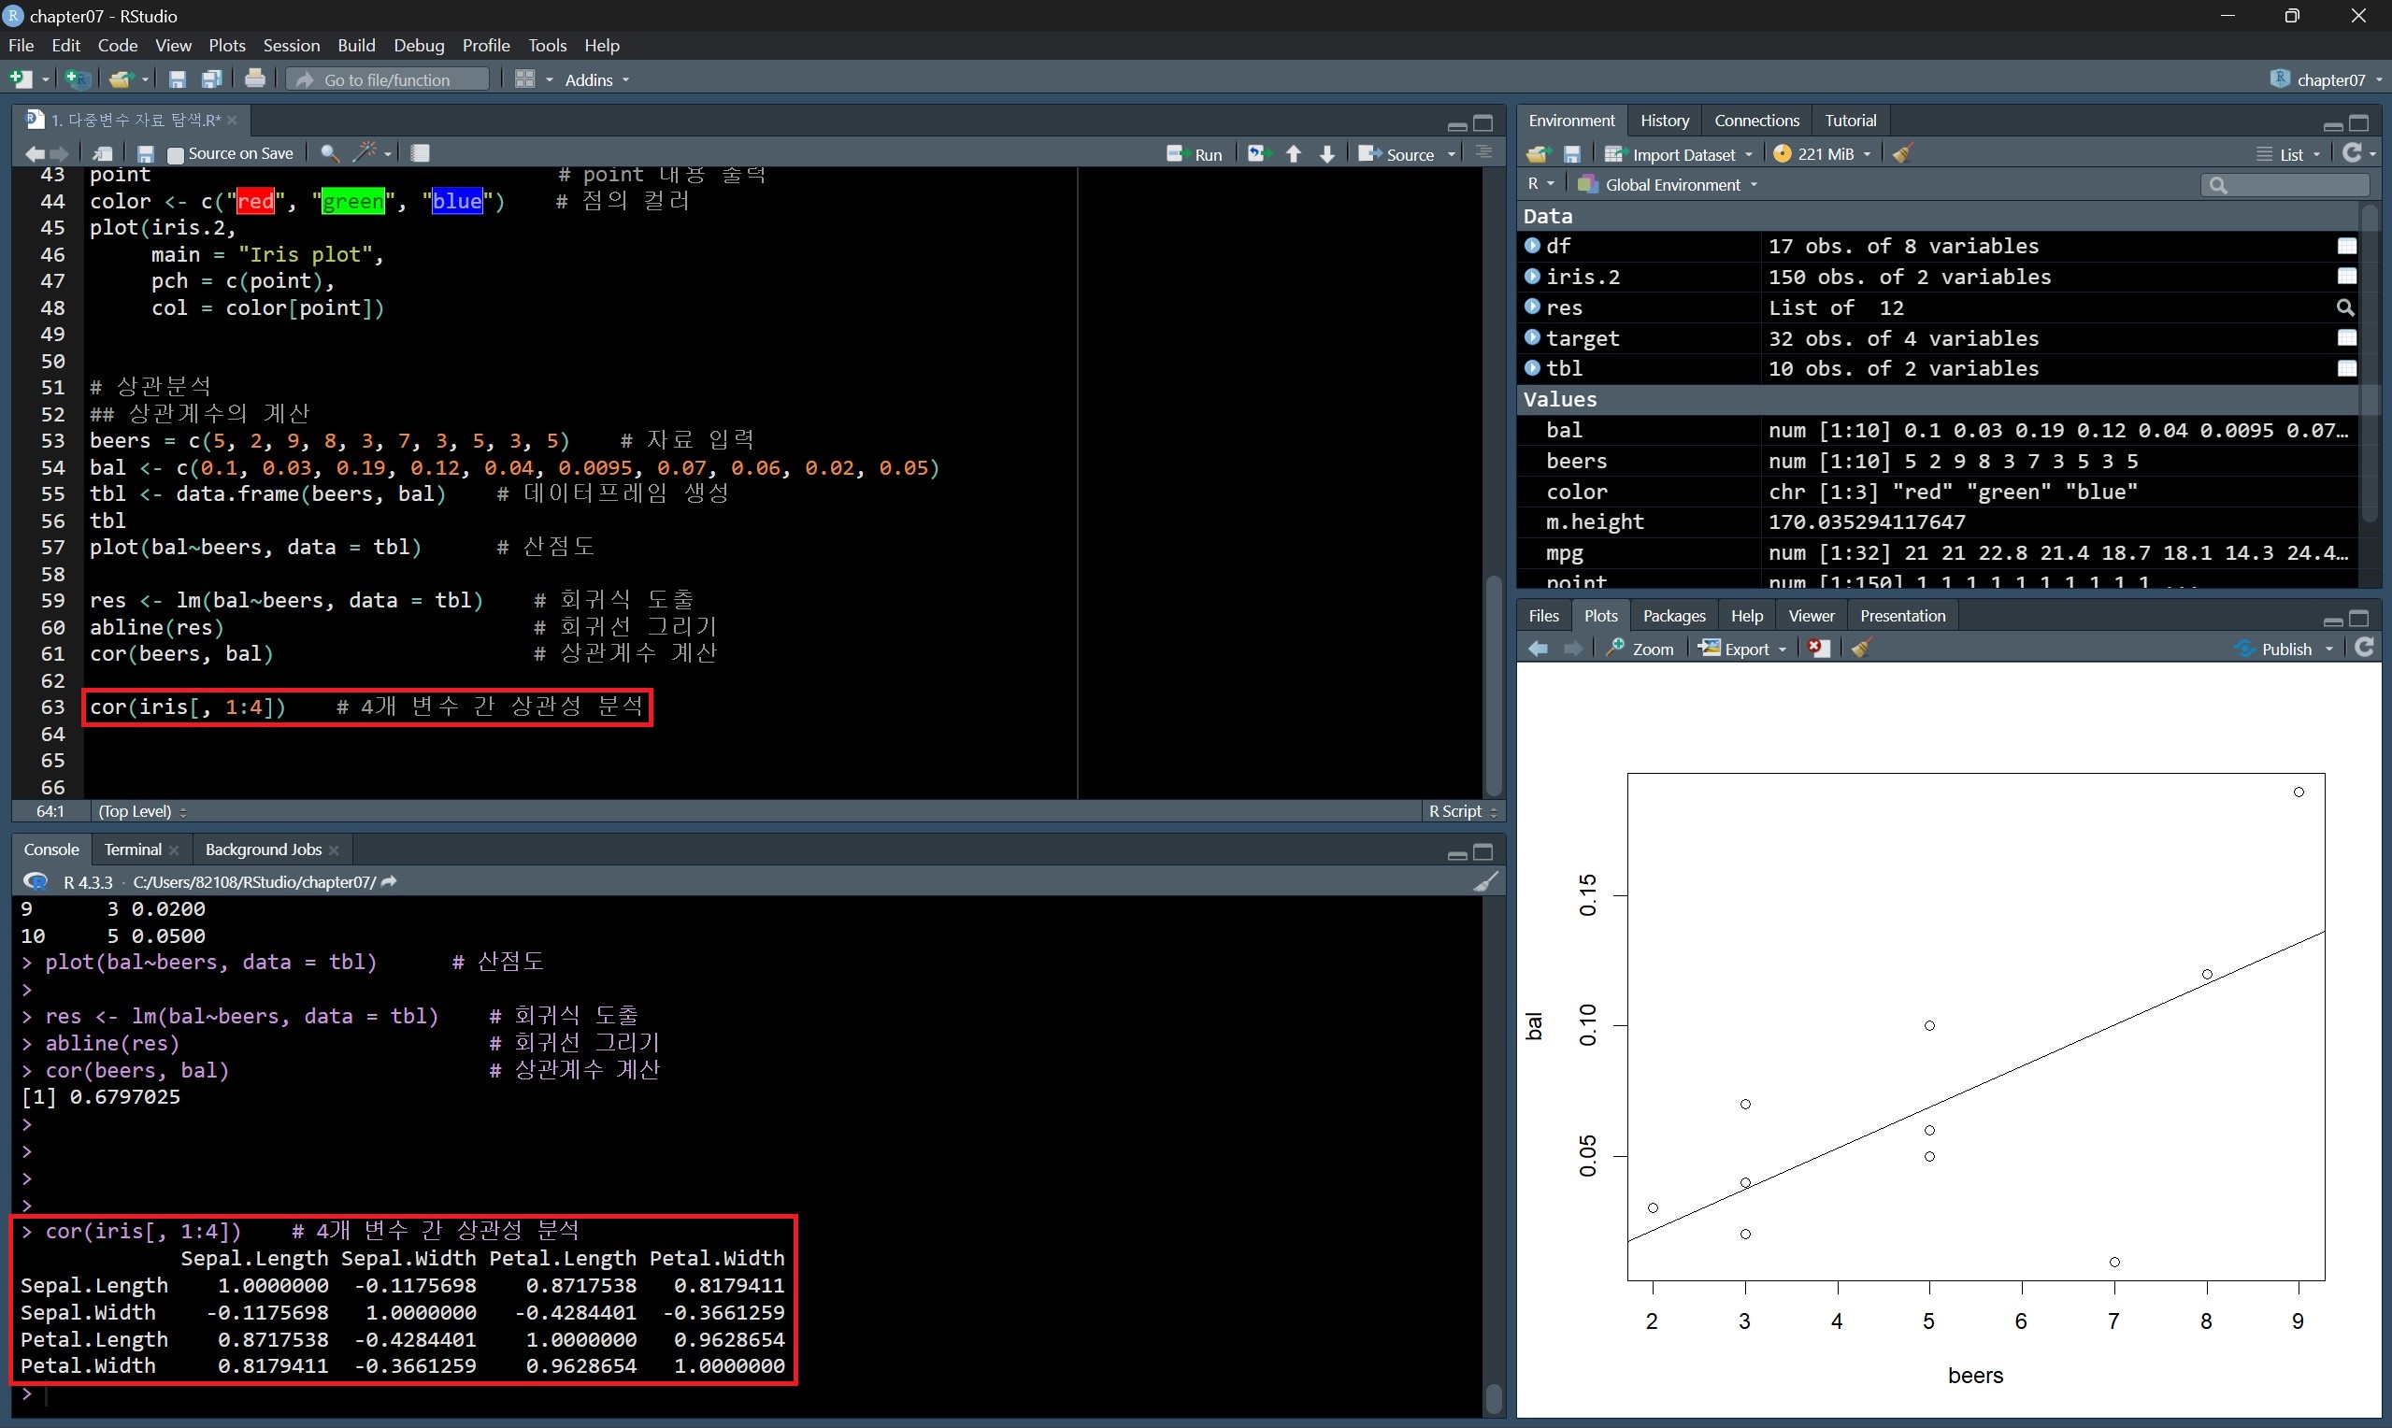Screen dimensions: 2392x1428
Task: Click the compile report notebook icon
Action: (x=421, y=153)
